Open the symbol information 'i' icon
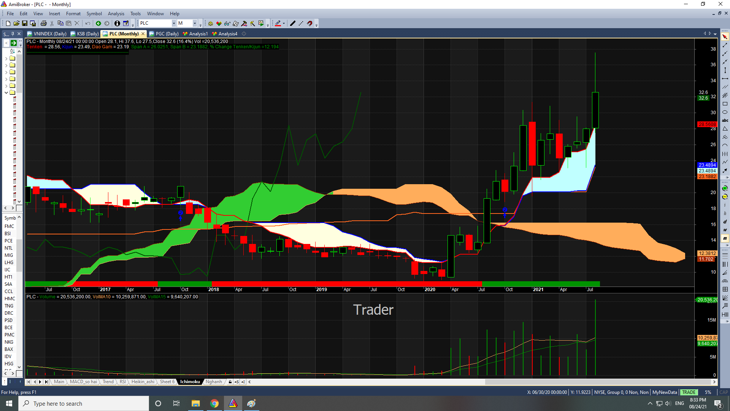This screenshot has height=411, width=730. coord(117,24)
